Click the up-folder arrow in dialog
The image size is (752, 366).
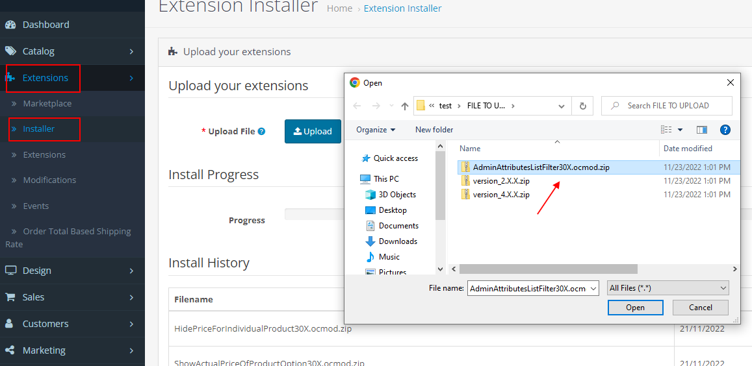pyautogui.click(x=405, y=106)
